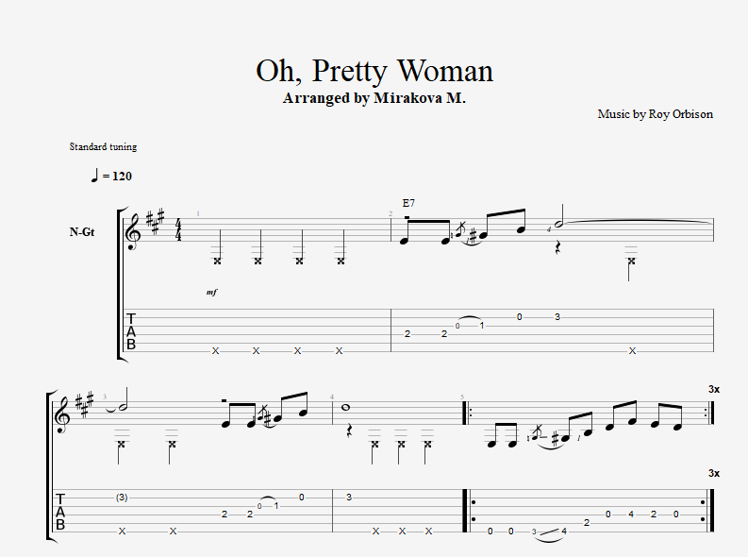This screenshot has width=748, height=557.
Task: Click the quarter rest in measure 2
Action: point(557,247)
